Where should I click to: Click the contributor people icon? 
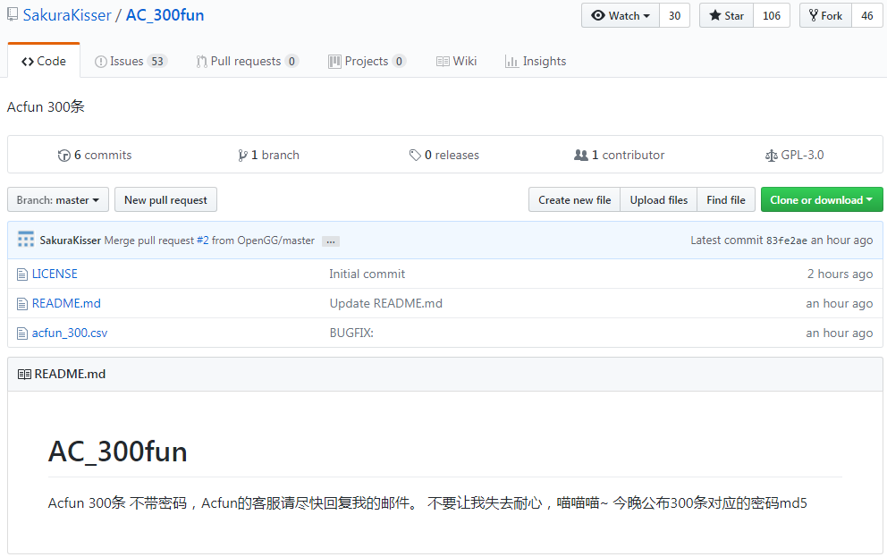(x=581, y=155)
